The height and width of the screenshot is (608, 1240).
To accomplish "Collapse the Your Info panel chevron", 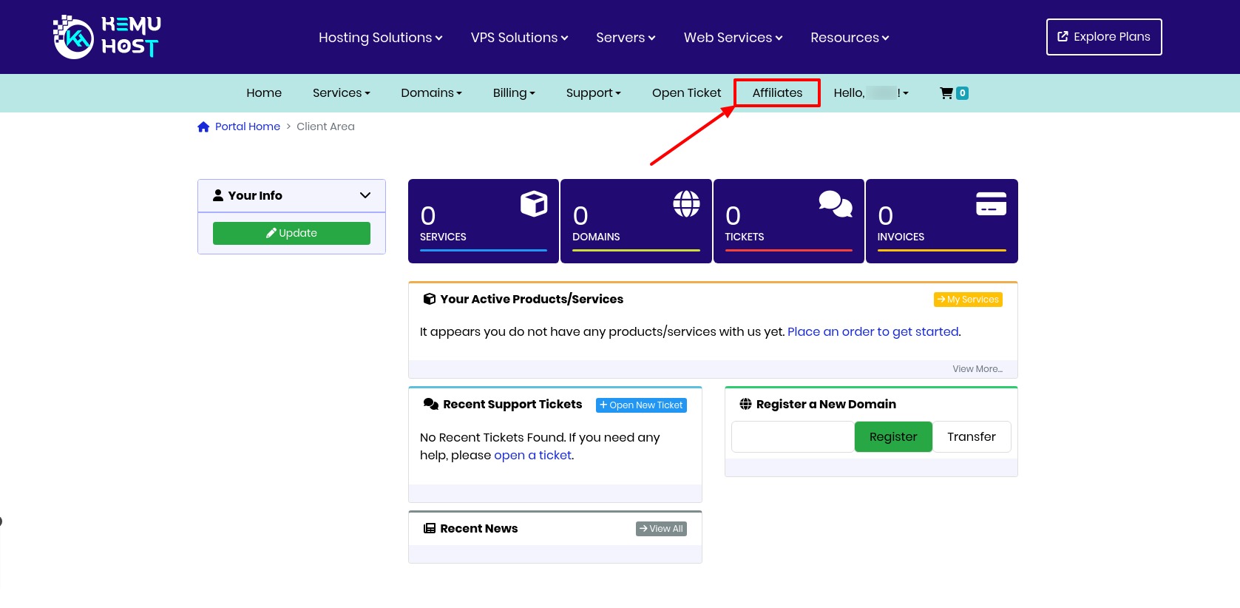I will point(365,195).
